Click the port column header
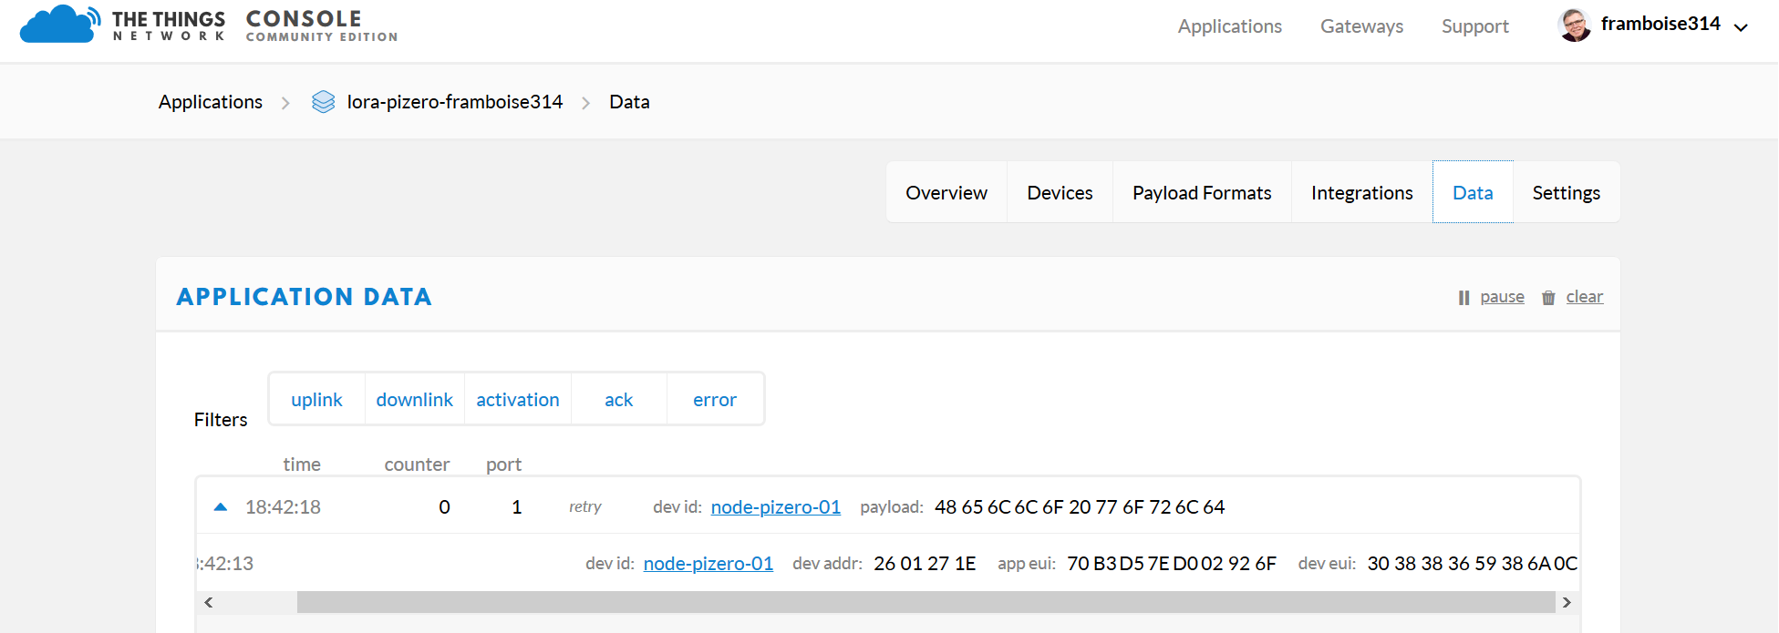1779x633 pixels. click(503, 465)
